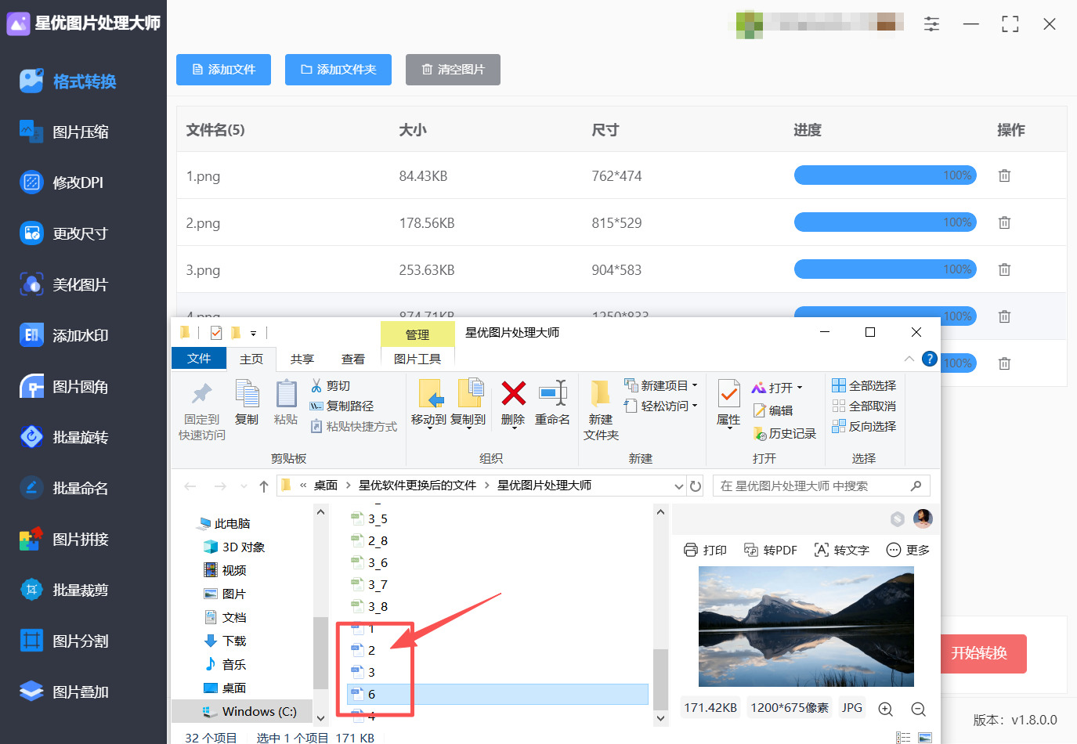Click 固定到快速访问 in the ribbon
Image resolution: width=1077 pixels, height=744 pixels.
pos(202,411)
